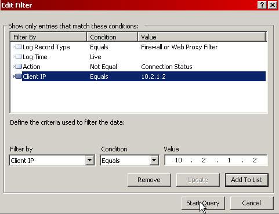Click the 10.2.1.2 value in the list
Image resolution: width=279 pixels, height=214 pixels.
coord(154,77)
